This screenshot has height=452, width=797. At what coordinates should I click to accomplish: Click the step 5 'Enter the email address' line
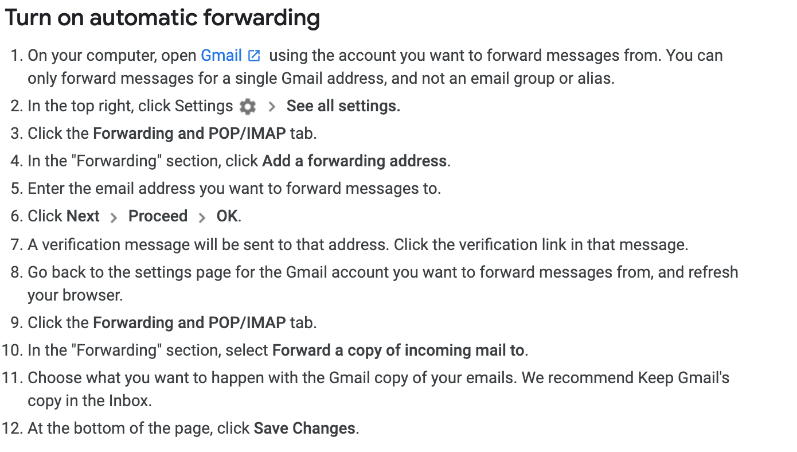point(235,189)
